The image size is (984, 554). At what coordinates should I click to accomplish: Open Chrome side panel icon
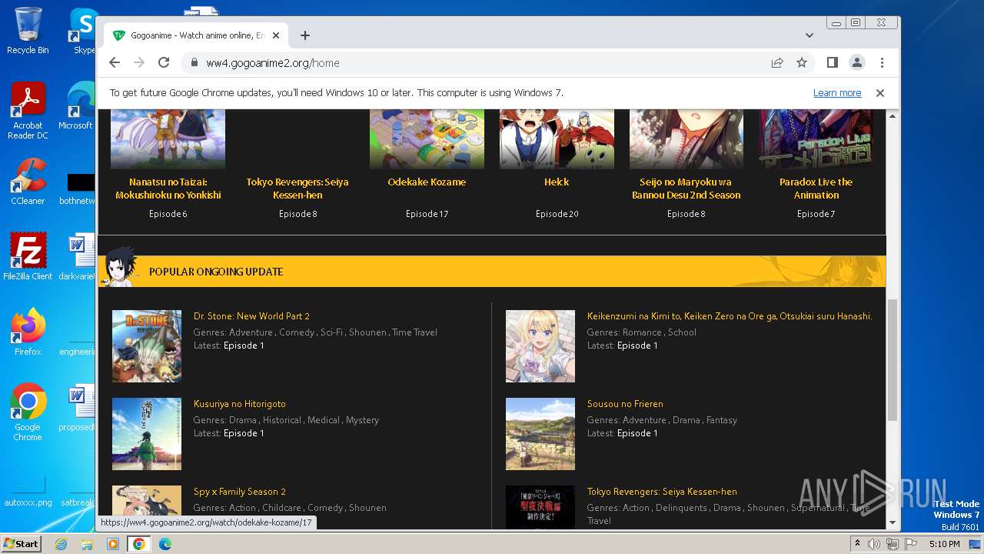[x=833, y=62]
